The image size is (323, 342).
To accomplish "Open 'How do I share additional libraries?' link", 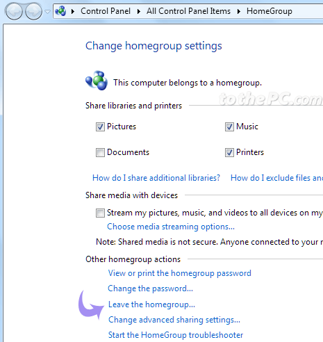I will (x=156, y=178).
